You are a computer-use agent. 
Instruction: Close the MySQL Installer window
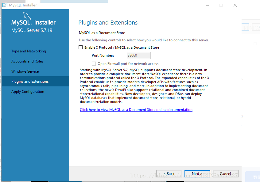[x=235, y=5]
